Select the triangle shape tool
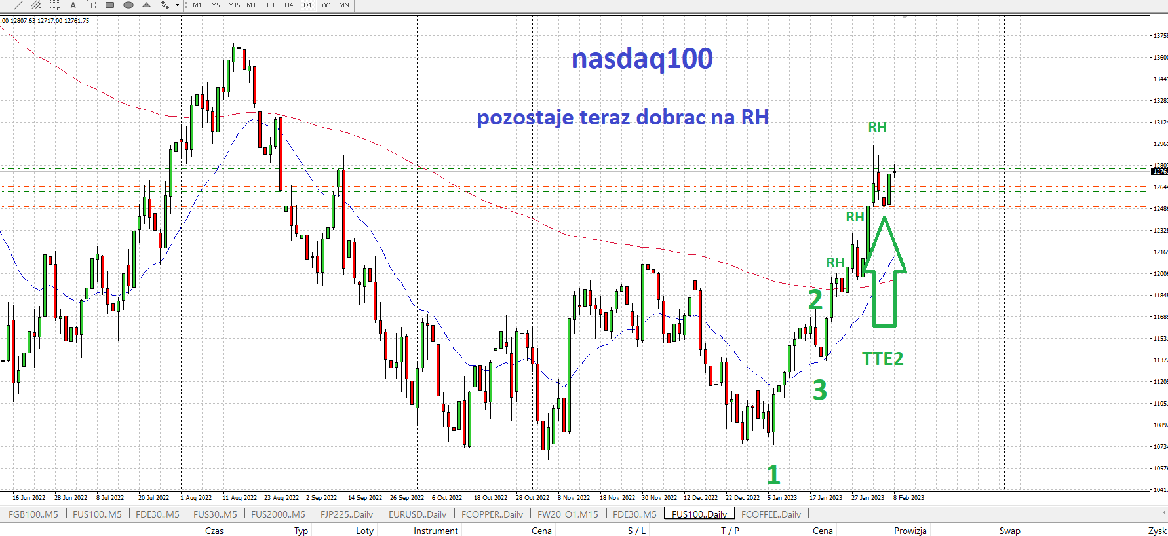The width and height of the screenshot is (1168, 536). 147,5
